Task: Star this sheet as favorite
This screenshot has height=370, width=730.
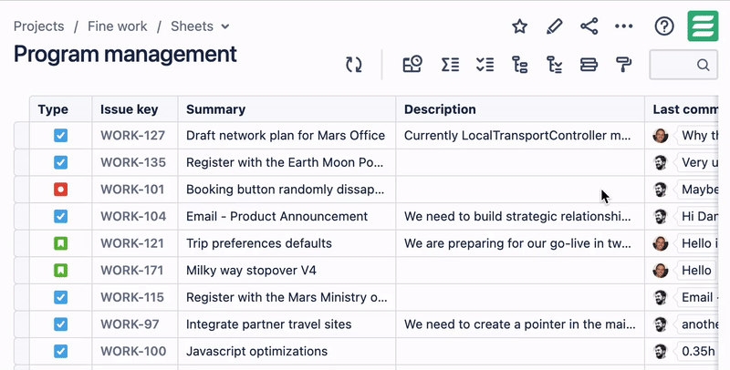Action: 519,26
